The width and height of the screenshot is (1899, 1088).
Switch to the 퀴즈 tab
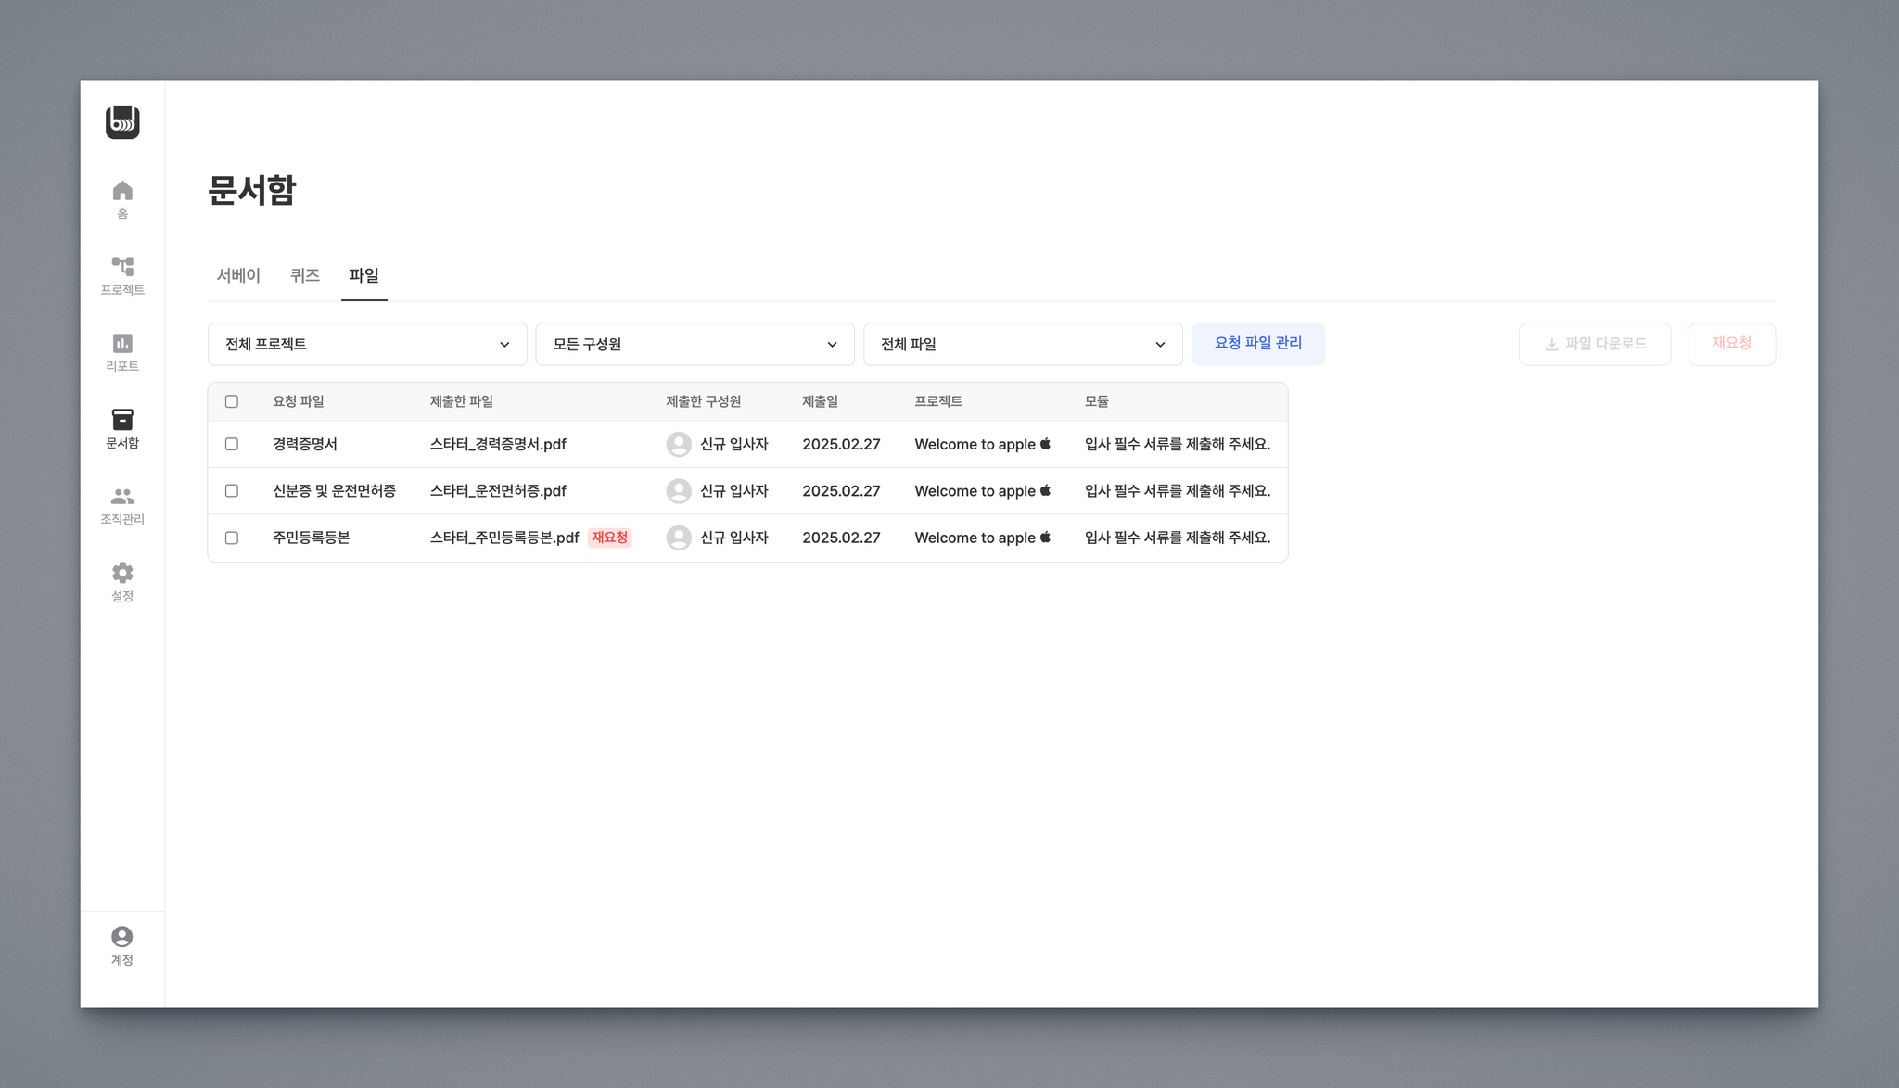coord(305,275)
